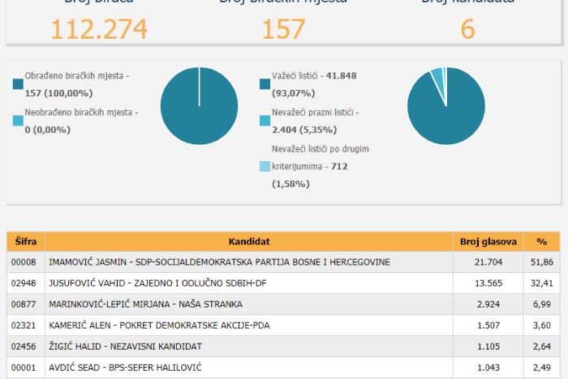
Task: Sort by the % column header
Action: [x=542, y=241]
